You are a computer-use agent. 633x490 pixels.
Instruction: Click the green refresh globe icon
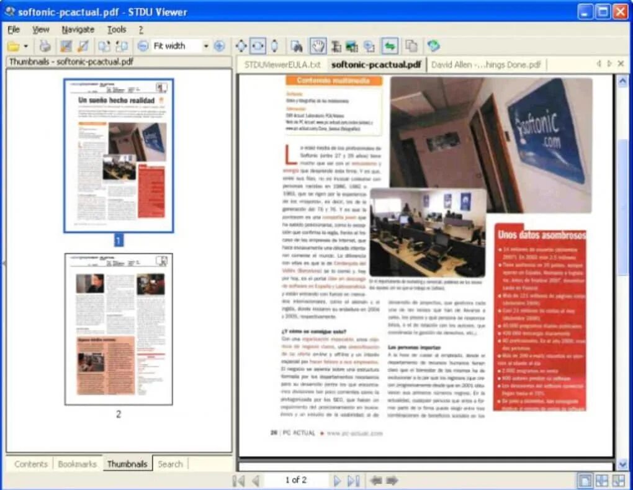coord(434,46)
